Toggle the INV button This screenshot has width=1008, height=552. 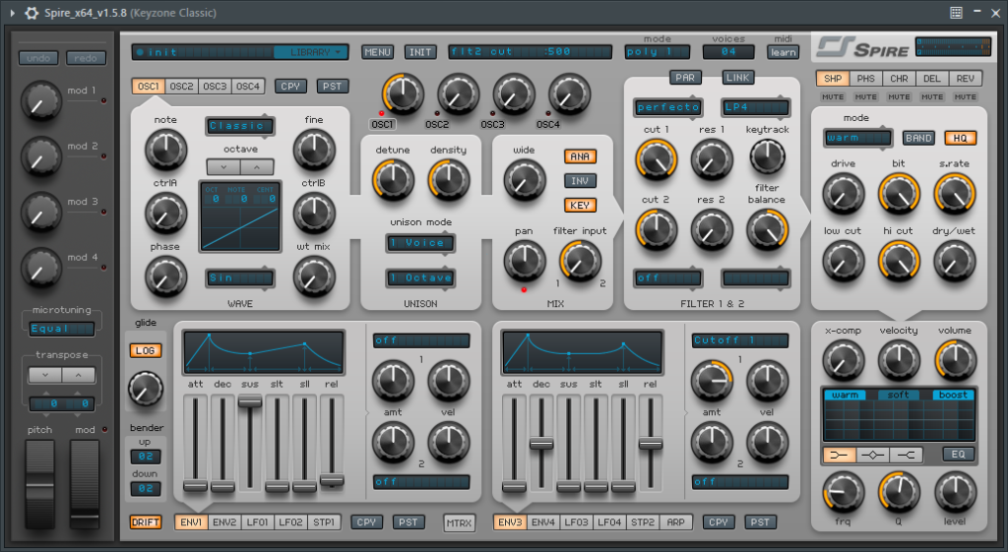point(580,181)
